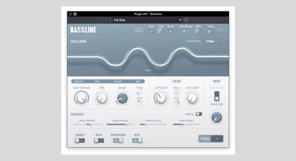Click the HP Cutoff filter knob
The width and height of the screenshot is (296, 161).
(192, 98)
